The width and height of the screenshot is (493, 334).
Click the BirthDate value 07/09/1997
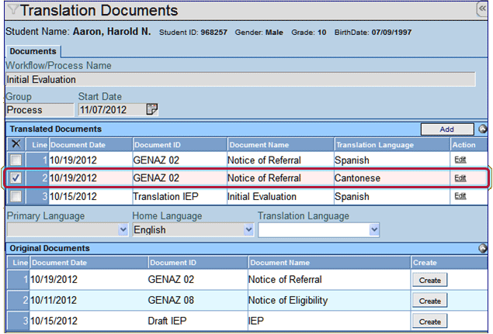click(x=391, y=33)
